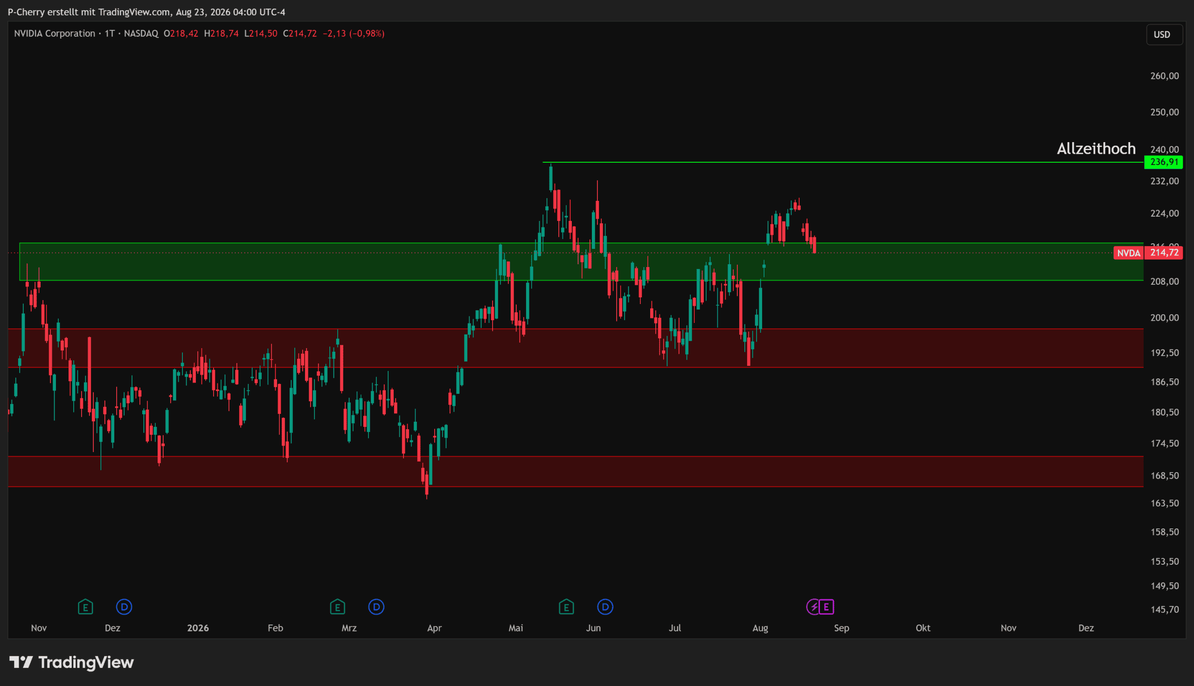Click the 186,50 price axis label
1194x686 pixels.
1164,382
